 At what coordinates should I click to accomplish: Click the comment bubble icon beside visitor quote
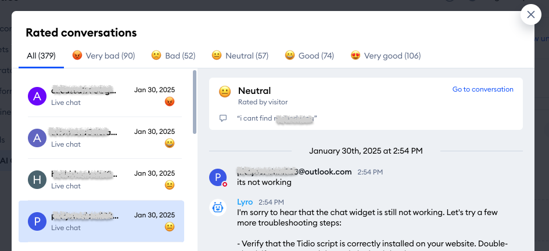[x=223, y=118]
